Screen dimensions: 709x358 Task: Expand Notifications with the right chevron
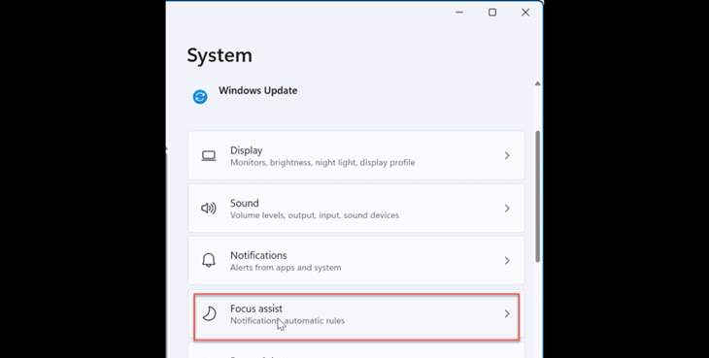(507, 260)
